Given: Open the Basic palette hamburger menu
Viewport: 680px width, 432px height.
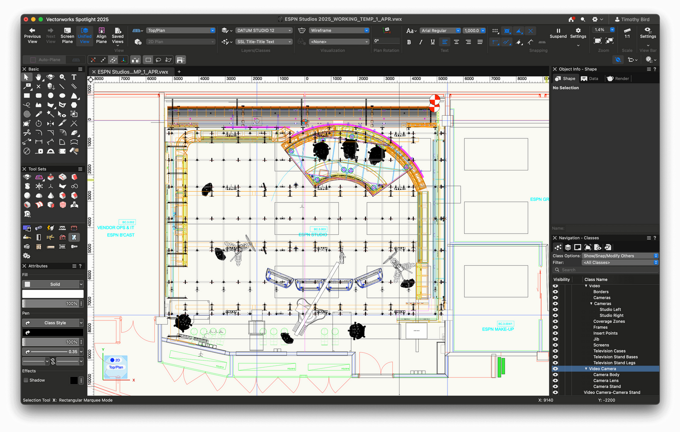Looking at the screenshot, I should [x=80, y=69].
